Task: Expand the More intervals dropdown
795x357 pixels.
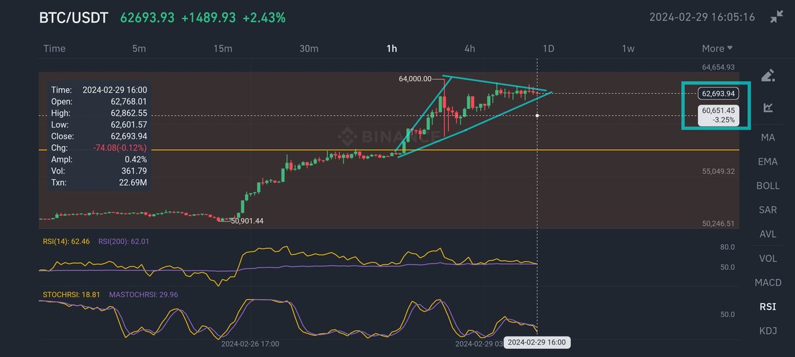Action: click(717, 48)
